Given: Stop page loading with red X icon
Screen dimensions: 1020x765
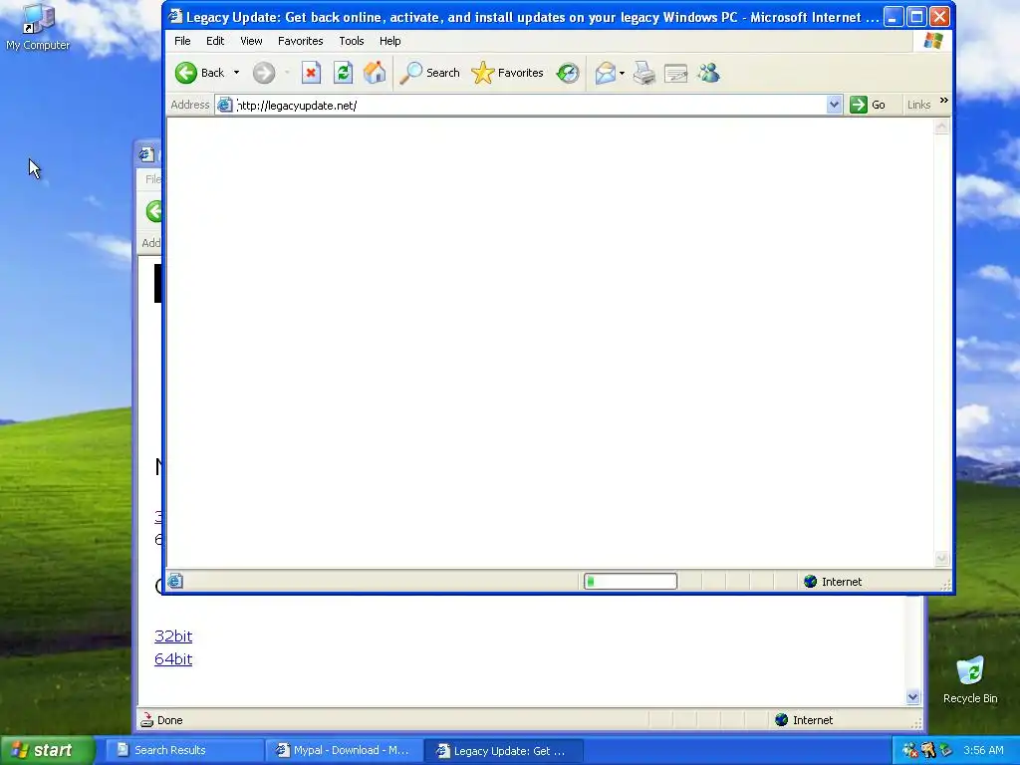Looking at the screenshot, I should click(311, 73).
